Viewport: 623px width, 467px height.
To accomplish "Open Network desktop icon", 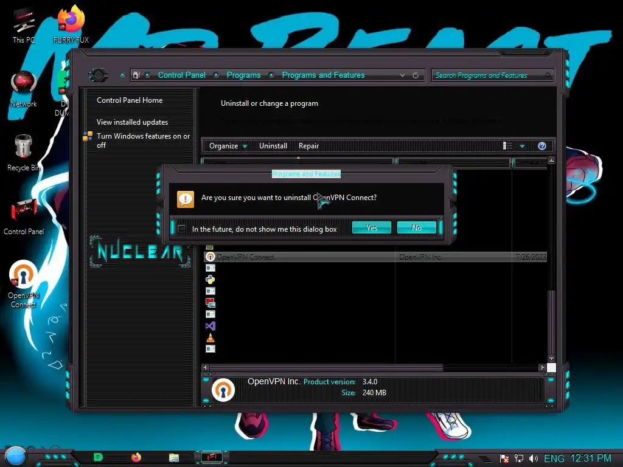I will tap(24, 89).
